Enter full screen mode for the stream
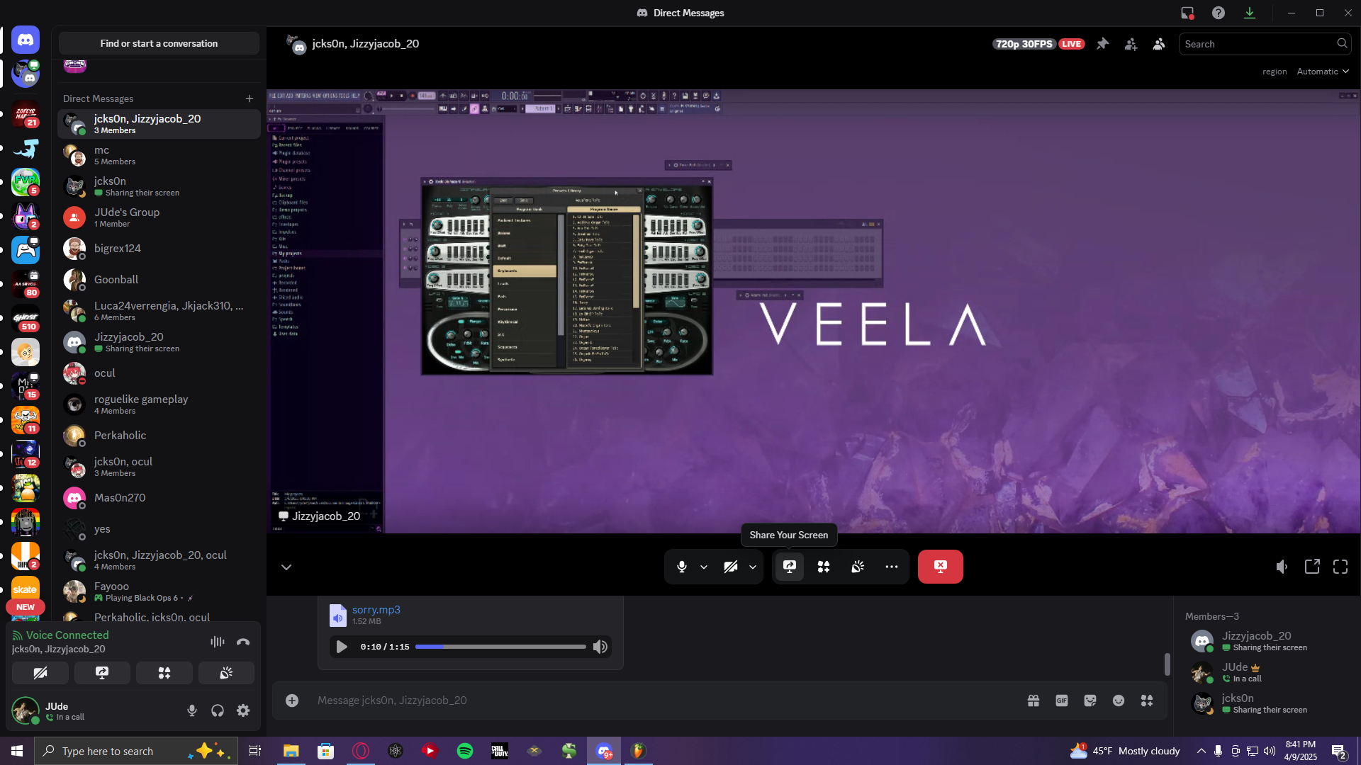Screen dimensions: 1361x765 click(1340, 567)
